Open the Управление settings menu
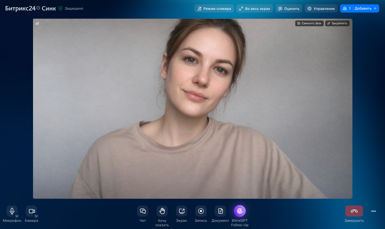Screen dimensions: 385x229 point(321,8)
